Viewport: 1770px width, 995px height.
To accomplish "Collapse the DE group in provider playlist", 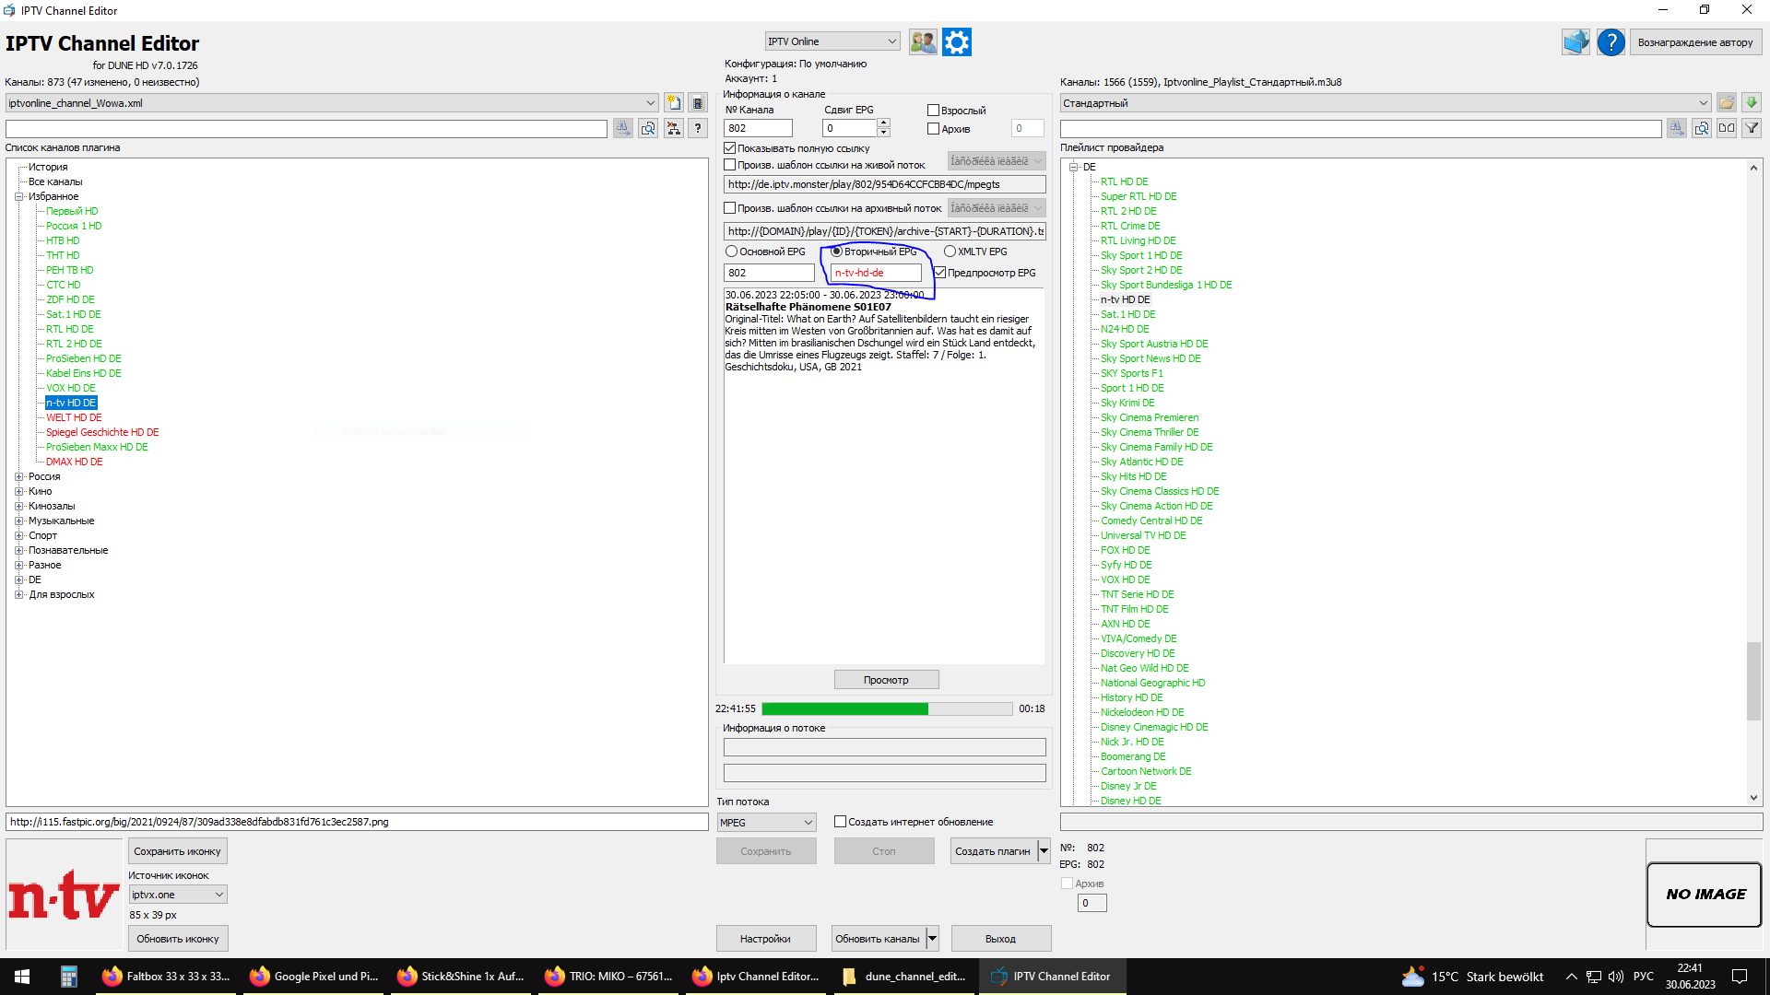I will click(1073, 167).
